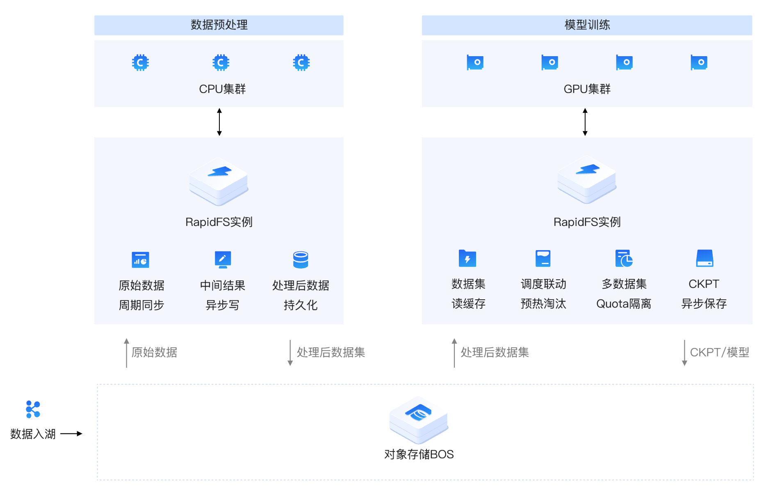Click the 异步保存 text
This screenshot has width=766, height=497.
(704, 303)
